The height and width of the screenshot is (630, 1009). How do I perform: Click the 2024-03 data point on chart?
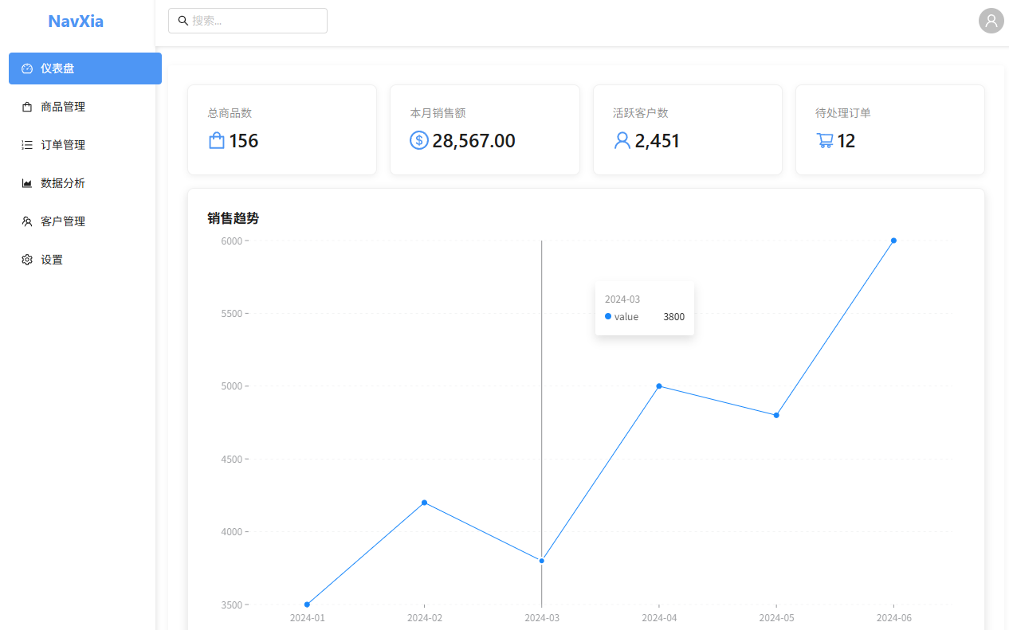pyautogui.click(x=542, y=561)
